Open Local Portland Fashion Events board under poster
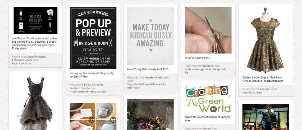This screenshot has height=130, width=302. [x=86, y=86]
